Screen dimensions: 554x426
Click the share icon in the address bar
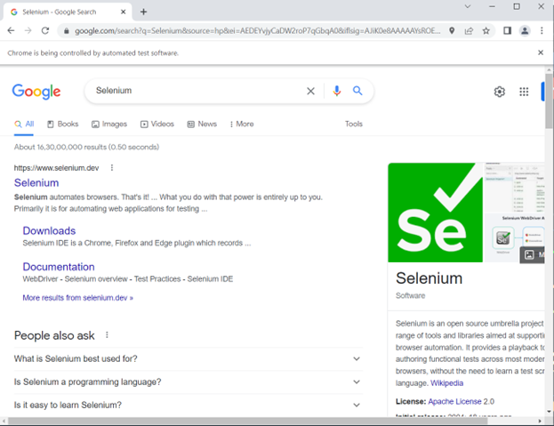click(x=469, y=31)
